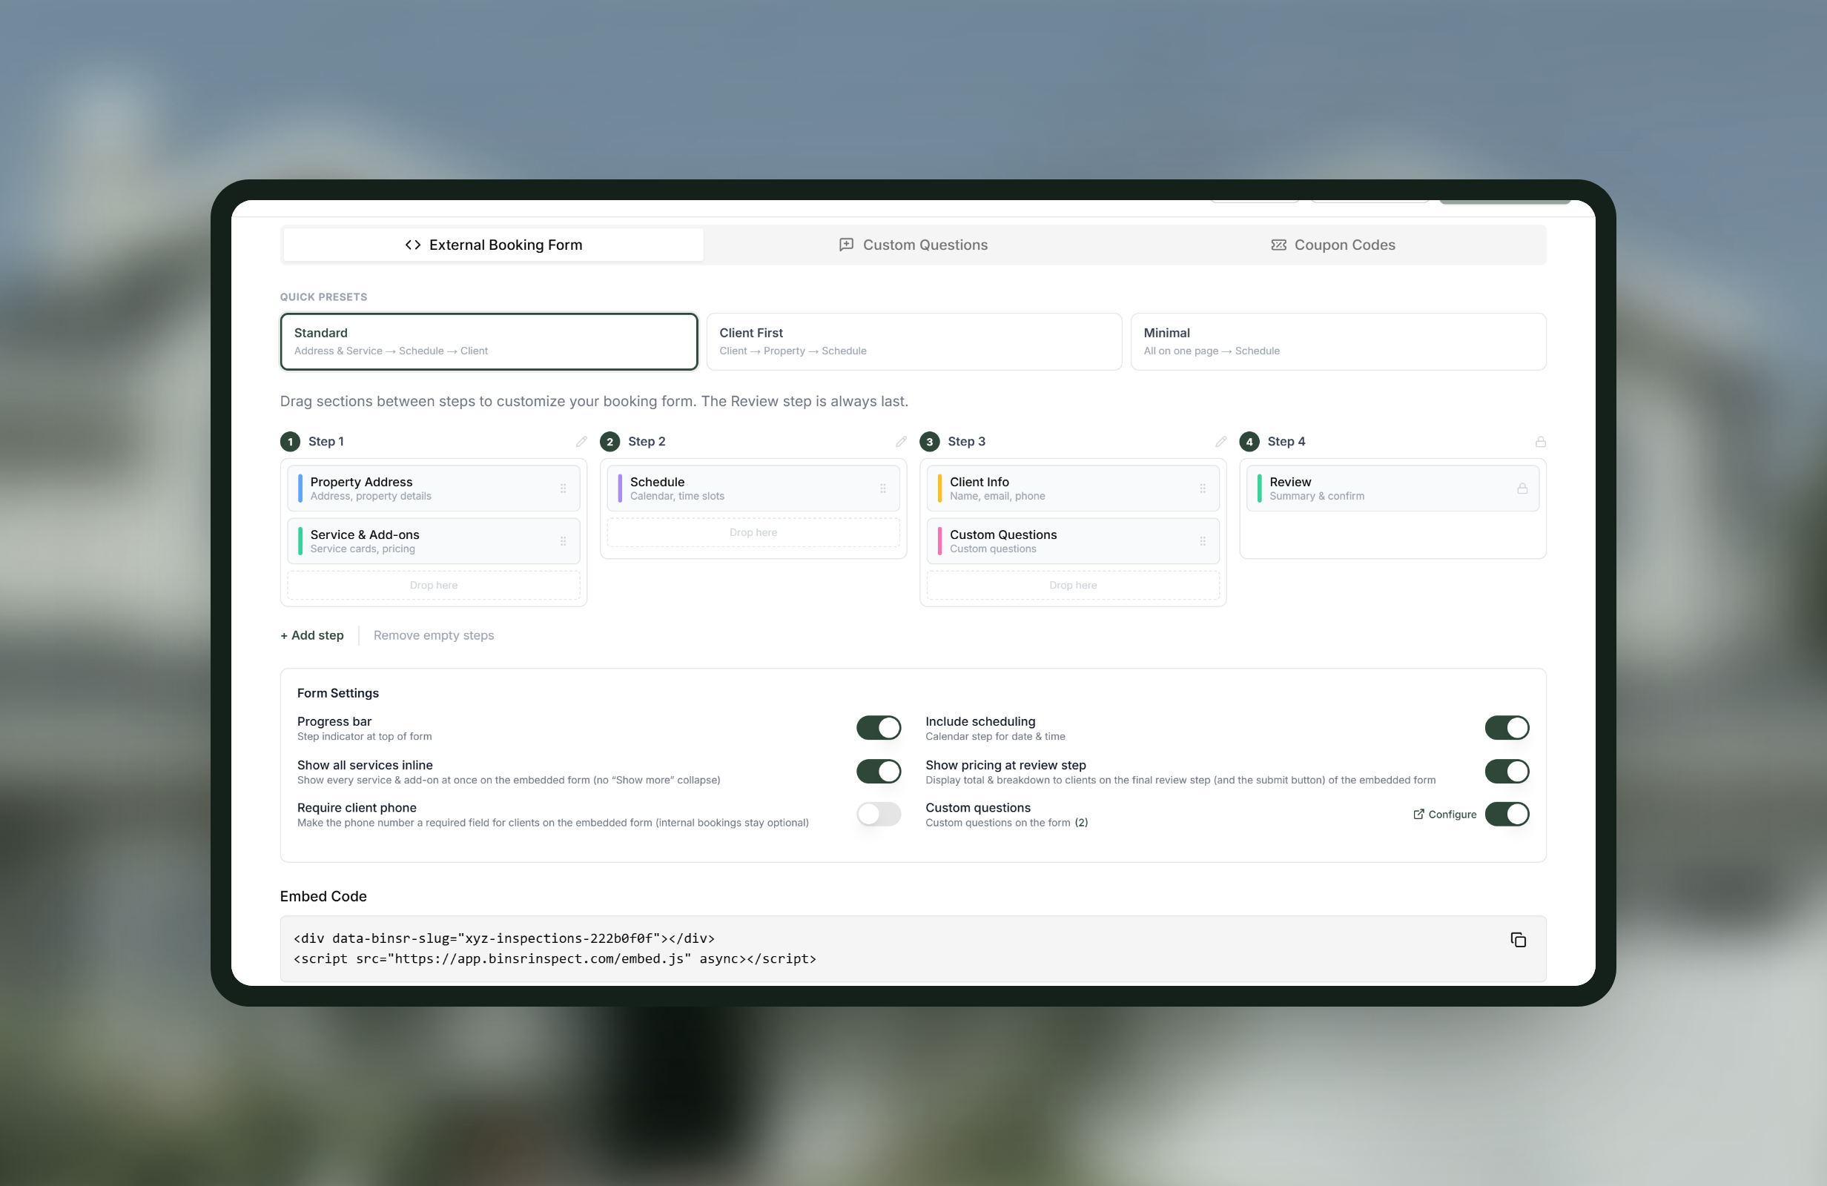The height and width of the screenshot is (1186, 1827).
Task: Click Drop here zone in Step 2
Action: tap(753, 533)
